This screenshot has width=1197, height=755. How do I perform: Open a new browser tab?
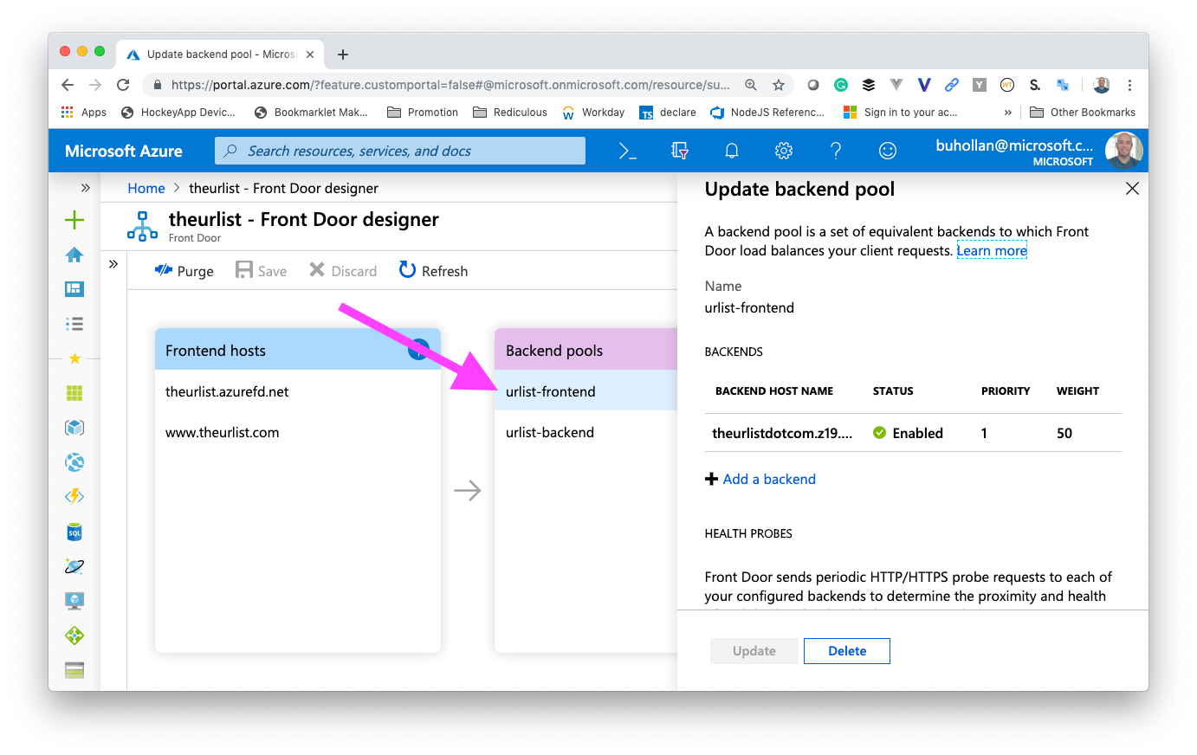click(x=343, y=55)
